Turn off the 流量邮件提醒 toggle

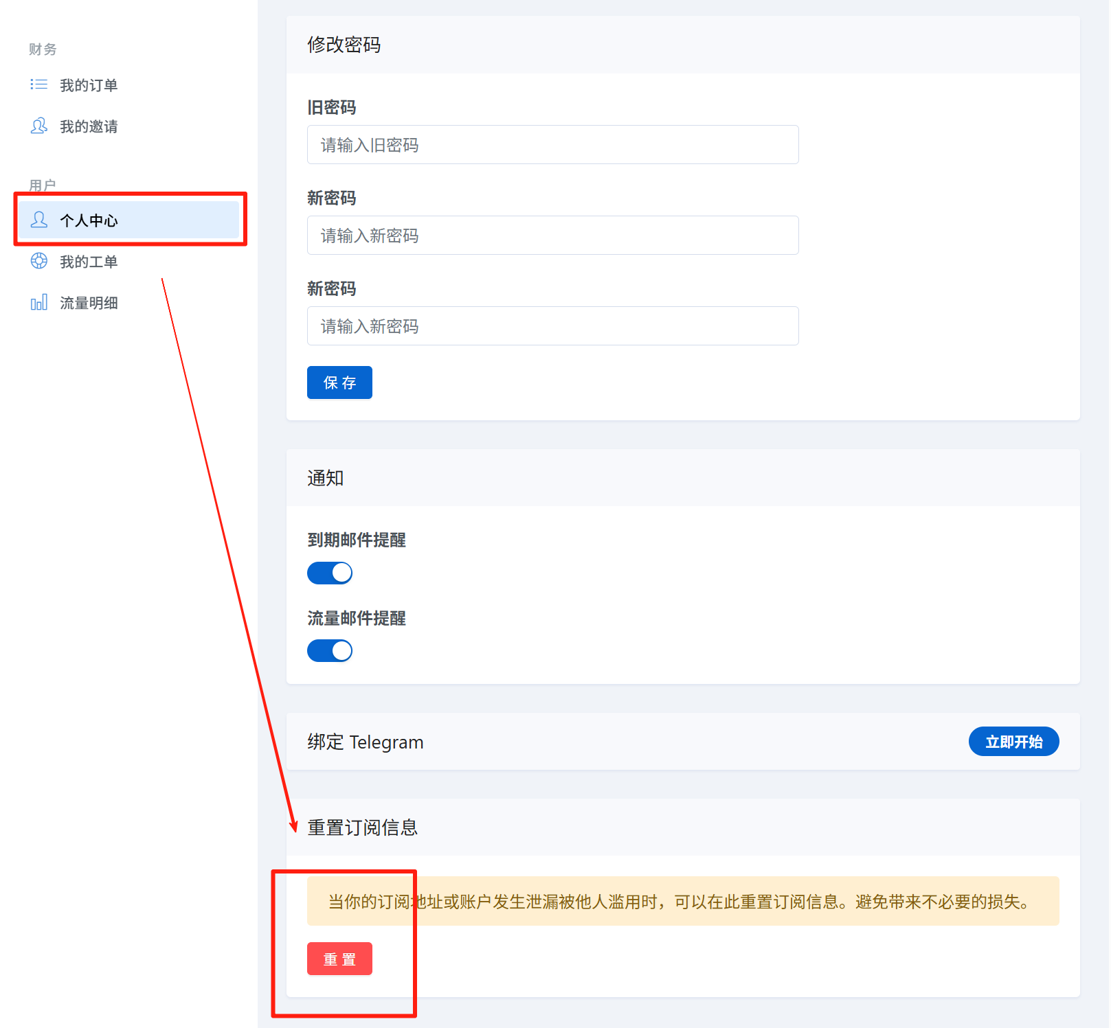(x=330, y=650)
